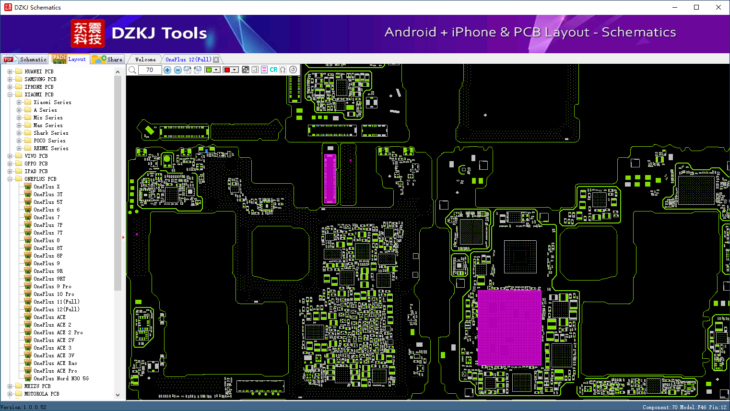
Task: Click the overlapping windows toolbar icon
Action: pyautogui.click(x=246, y=70)
